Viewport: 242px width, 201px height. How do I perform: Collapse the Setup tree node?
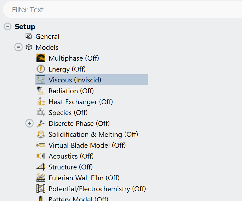tap(8, 27)
